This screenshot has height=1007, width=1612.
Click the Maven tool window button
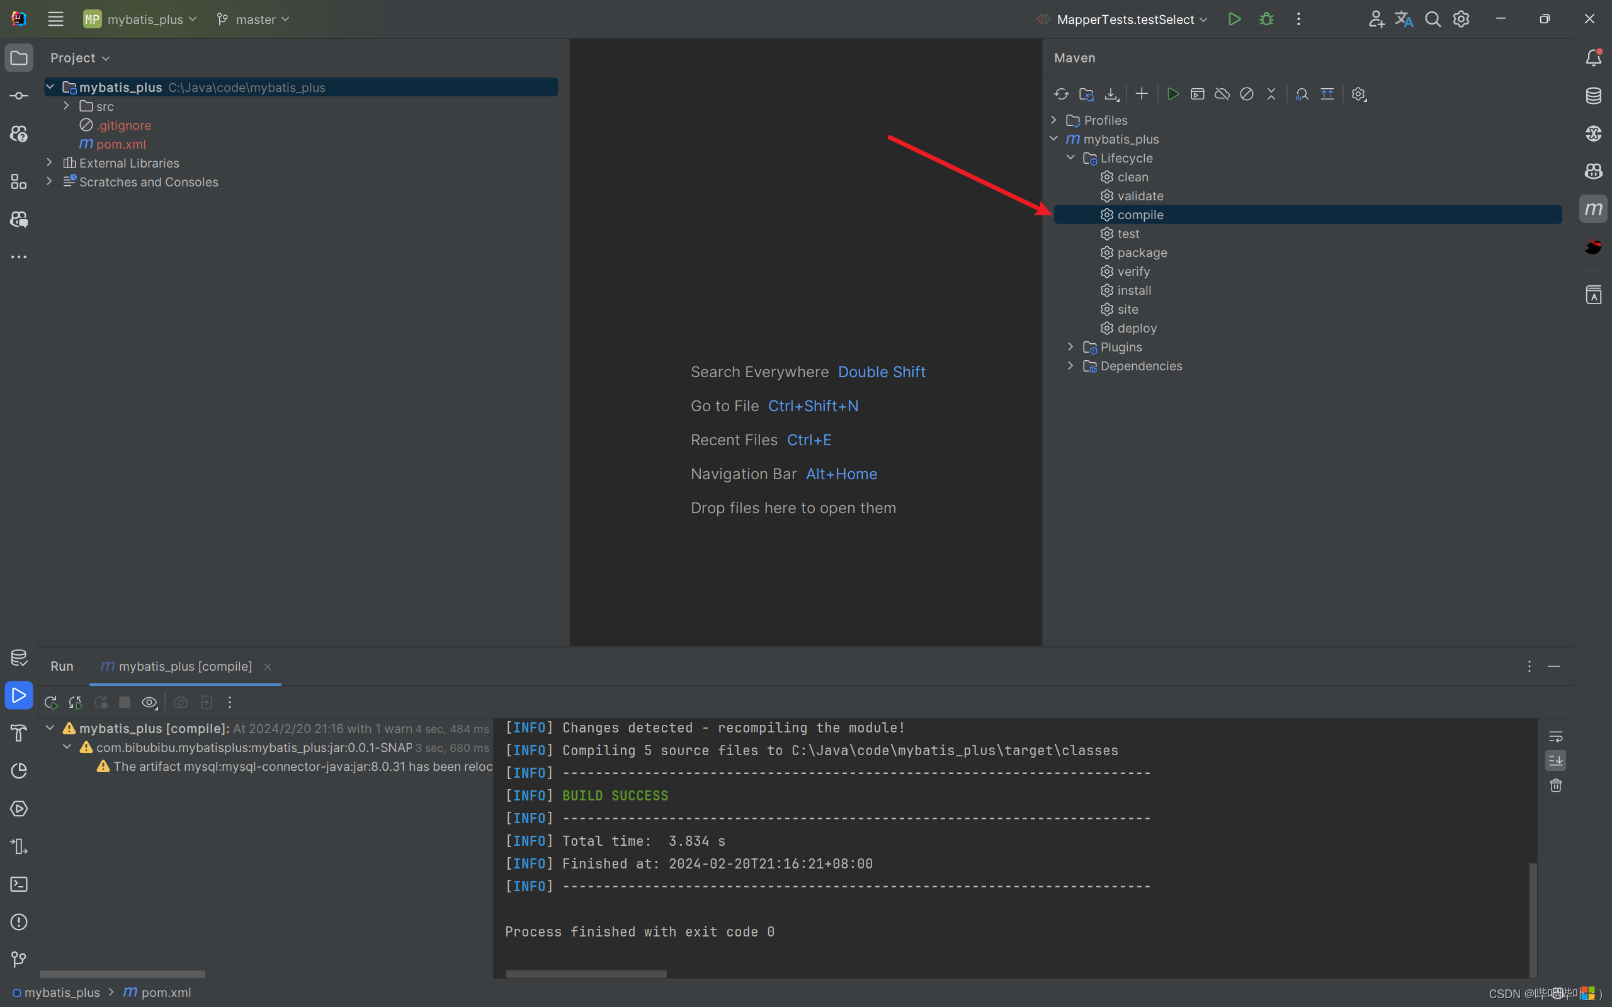[1593, 209]
